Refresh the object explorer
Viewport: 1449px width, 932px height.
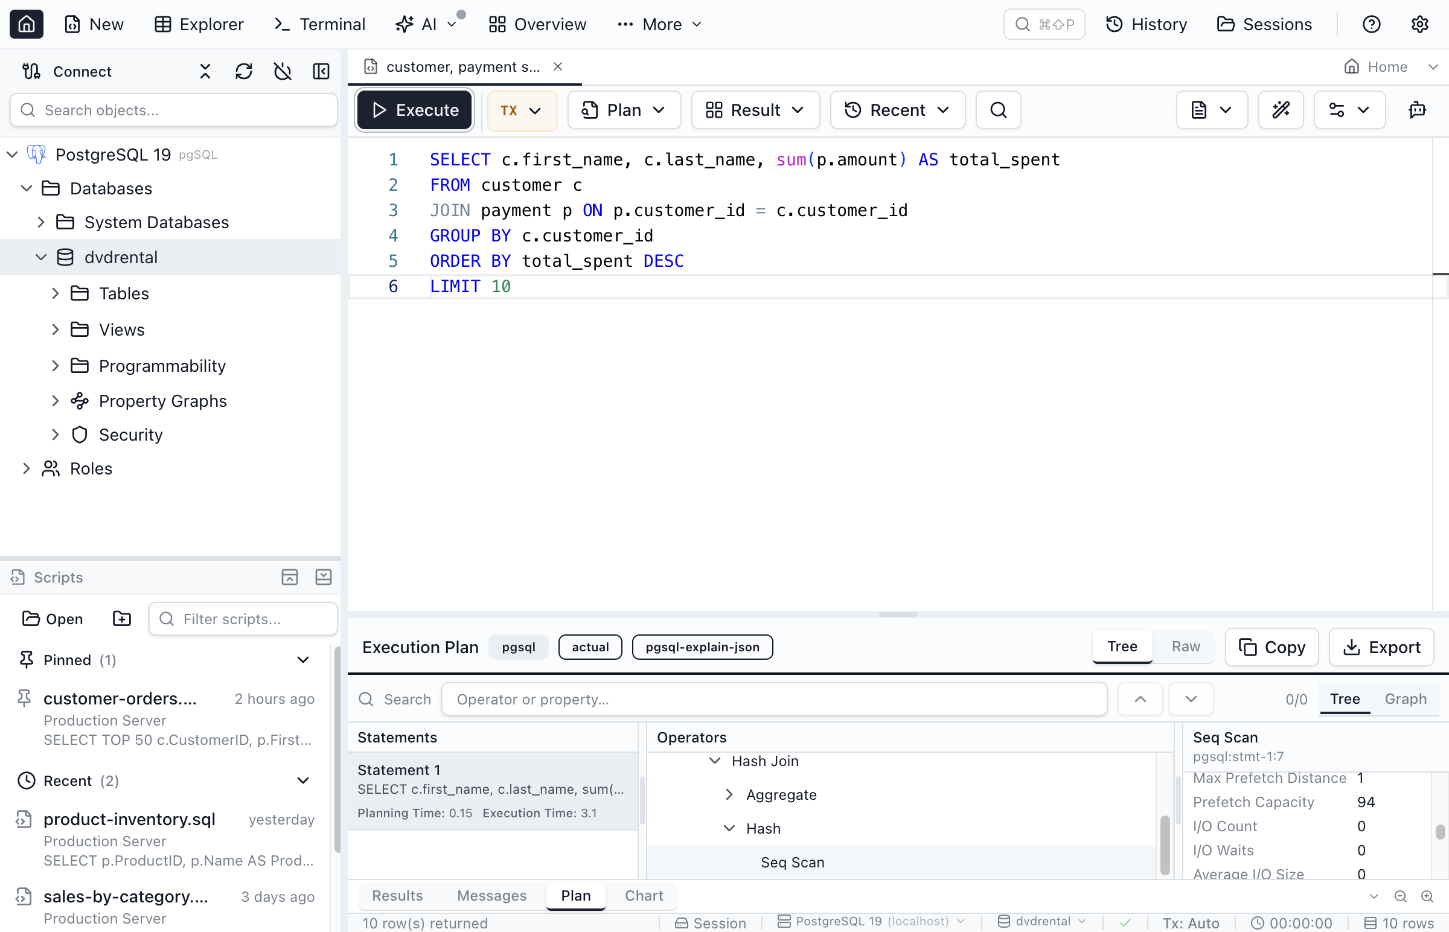(x=244, y=71)
